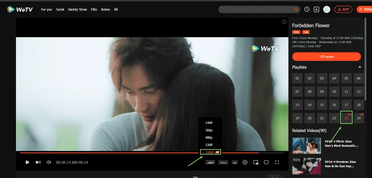
Task: Click the VIPs button in header
Action: coord(364,9)
